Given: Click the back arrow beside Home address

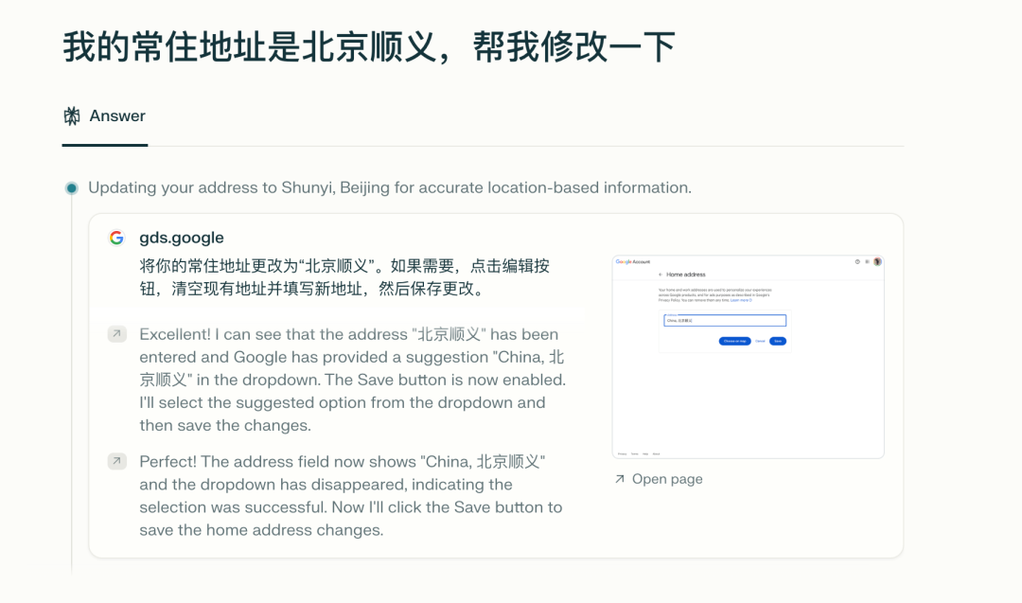Looking at the screenshot, I should pyautogui.click(x=661, y=275).
